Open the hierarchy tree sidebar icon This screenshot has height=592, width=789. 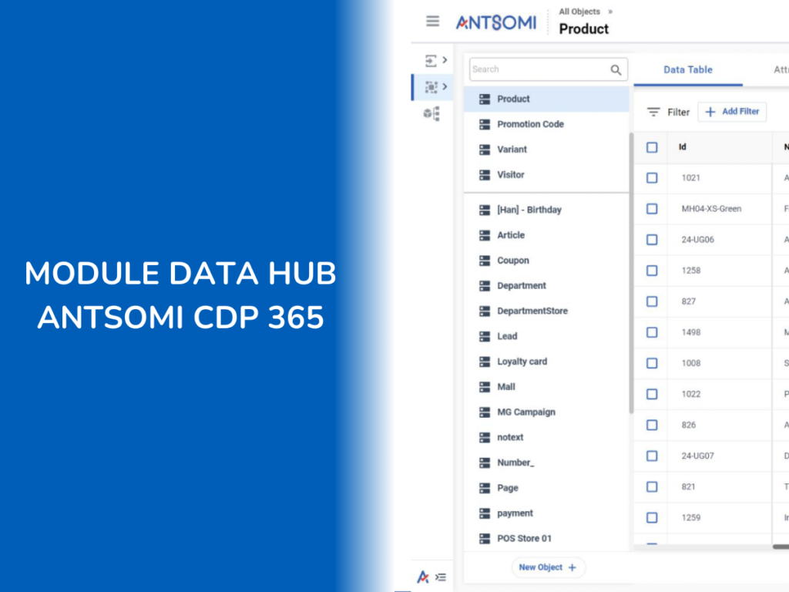(431, 113)
